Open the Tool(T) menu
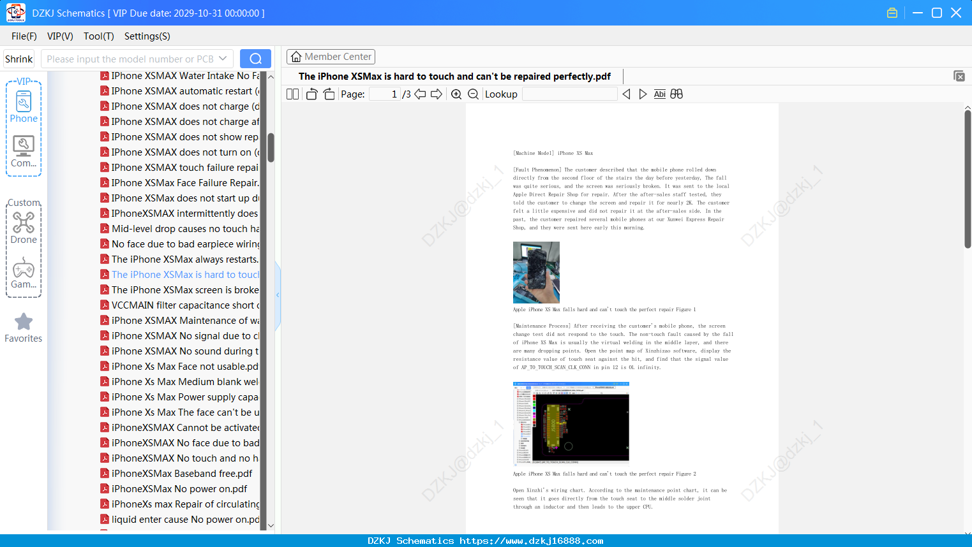This screenshot has height=547, width=972. click(x=99, y=36)
